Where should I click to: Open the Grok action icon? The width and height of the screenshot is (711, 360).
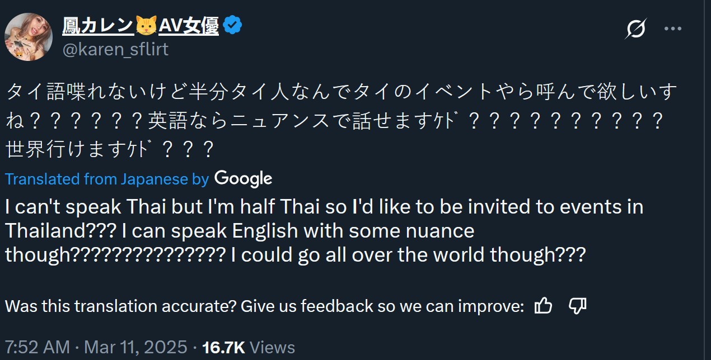pyautogui.click(x=636, y=28)
